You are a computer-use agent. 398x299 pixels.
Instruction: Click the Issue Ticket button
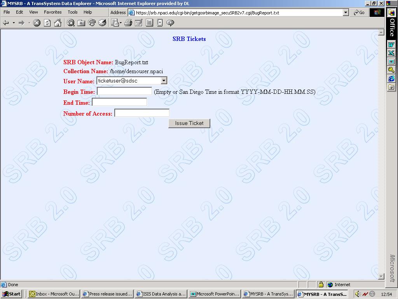coord(189,123)
